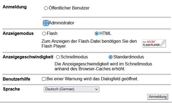Click the 'Öffentlicher Benutzer' label text
The width and height of the screenshot is (172, 103).
[69, 8]
